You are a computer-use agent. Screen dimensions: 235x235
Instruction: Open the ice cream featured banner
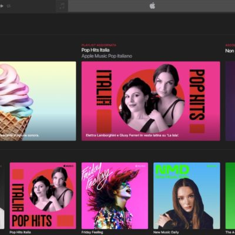[38, 101]
